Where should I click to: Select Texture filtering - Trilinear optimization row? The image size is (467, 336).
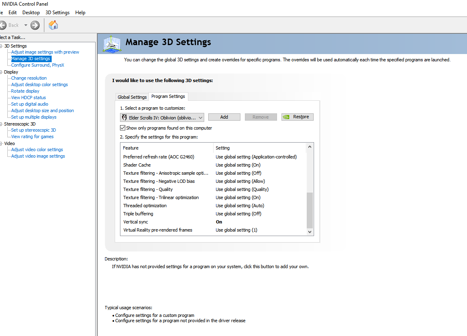213,197
